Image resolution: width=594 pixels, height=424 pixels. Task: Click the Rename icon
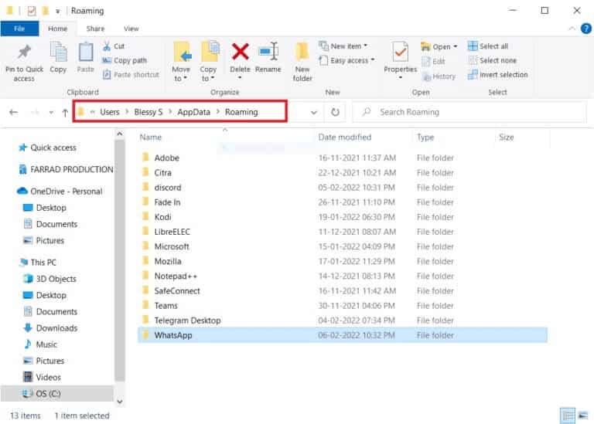coord(268,52)
